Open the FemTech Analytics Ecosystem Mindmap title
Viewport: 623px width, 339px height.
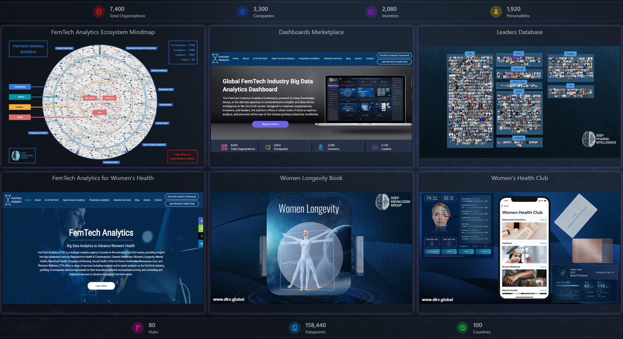point(103,32)
